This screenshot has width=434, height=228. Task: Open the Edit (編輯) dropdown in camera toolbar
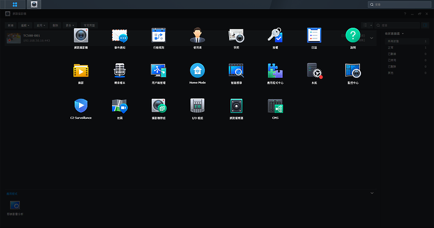(x=25, y=25)
